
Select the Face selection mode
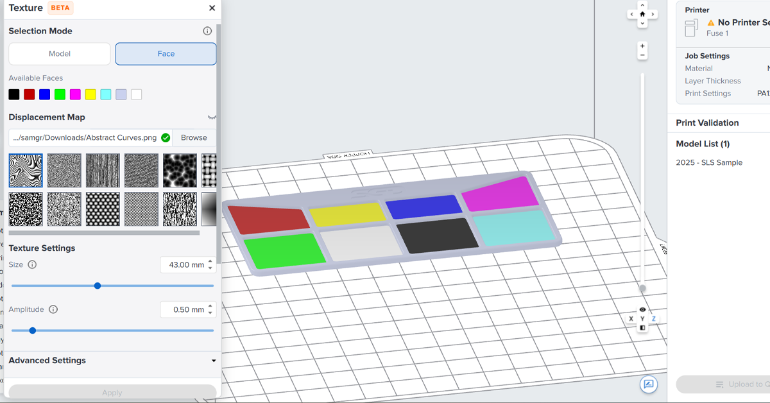click(166, 54)
